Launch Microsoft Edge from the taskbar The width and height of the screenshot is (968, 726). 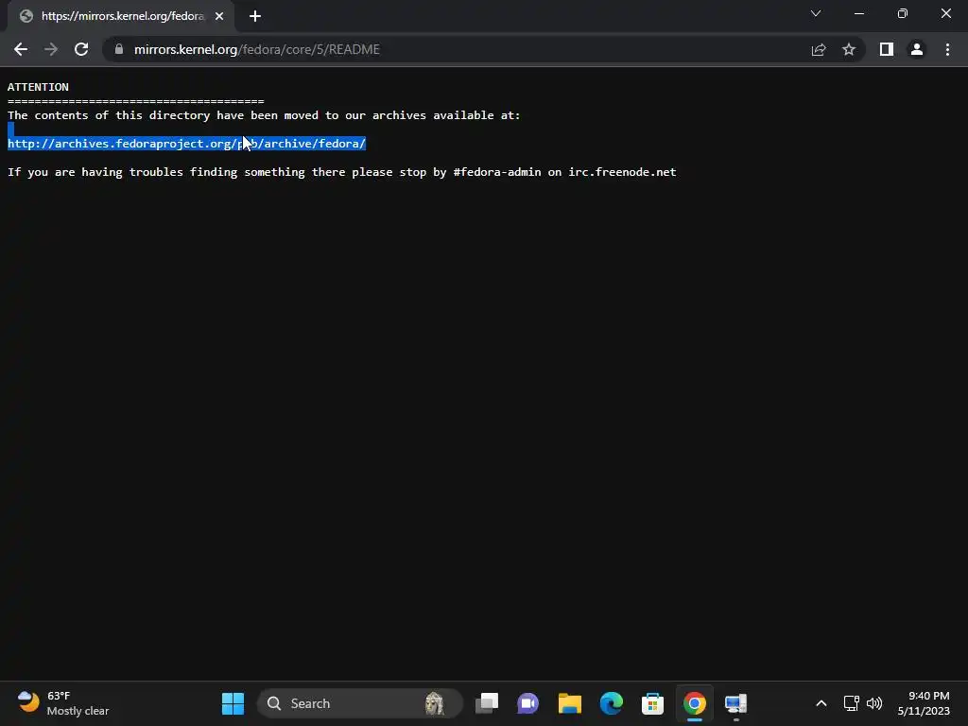[612, 703]
